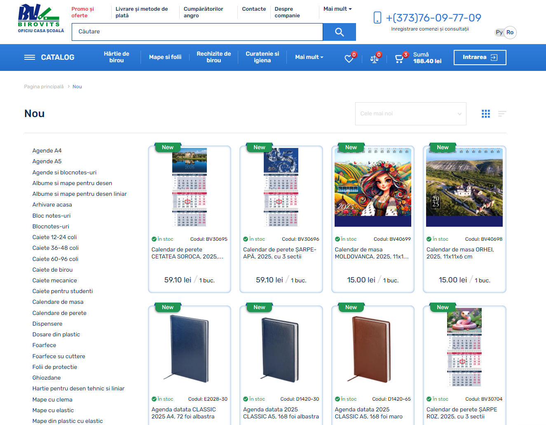Open 'Calendar de masa MOLDOVANCA' title

pos(372,253)
